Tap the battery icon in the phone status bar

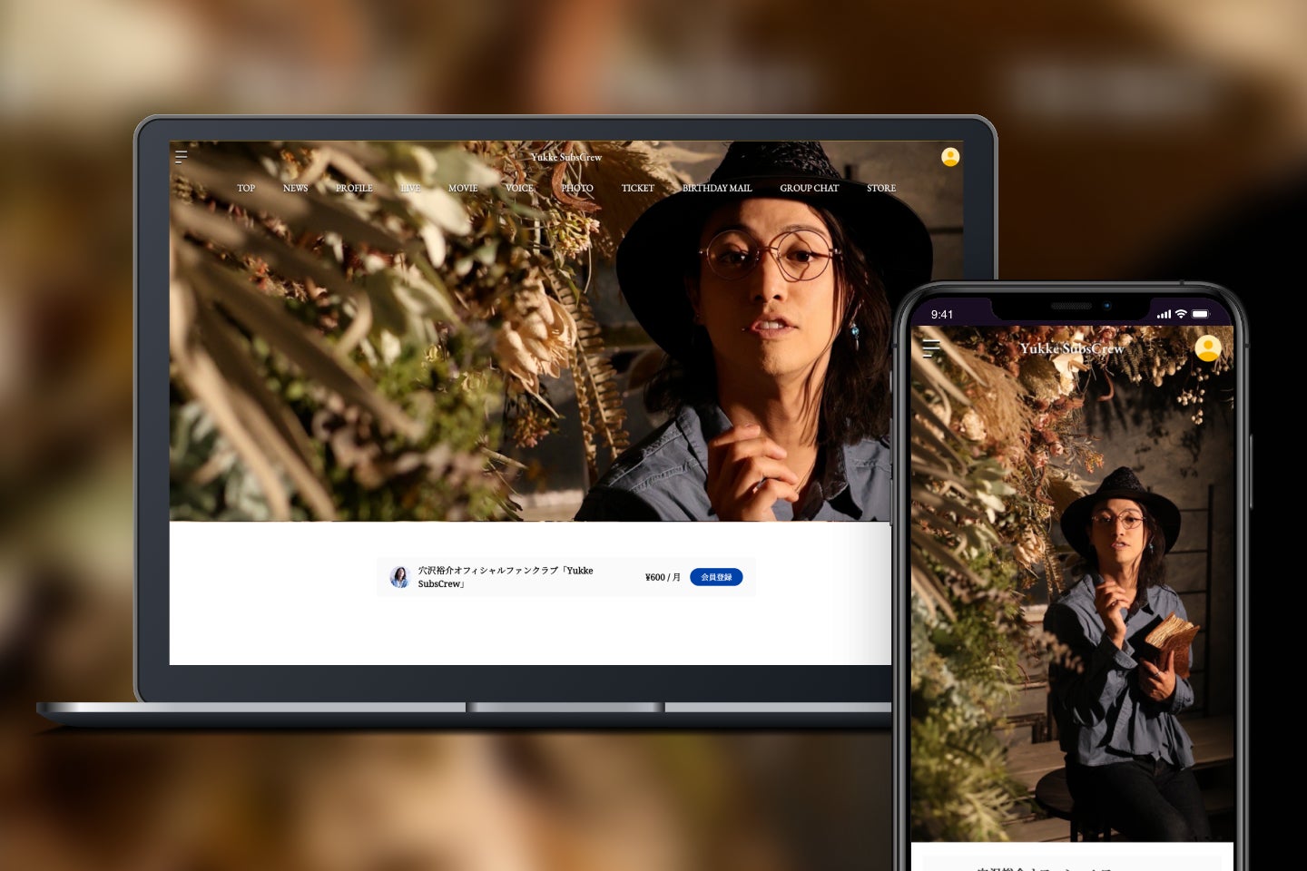click(1201, 314)
